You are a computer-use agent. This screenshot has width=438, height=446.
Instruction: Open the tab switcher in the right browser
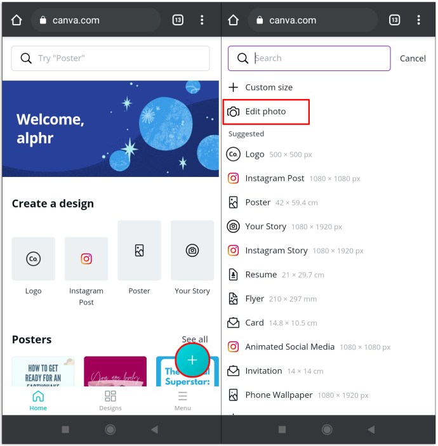tap(394, 20)
